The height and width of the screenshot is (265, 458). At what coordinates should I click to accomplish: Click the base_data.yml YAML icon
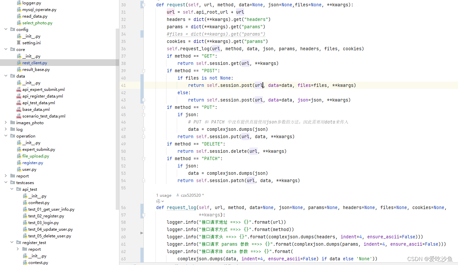pos(19,110)
